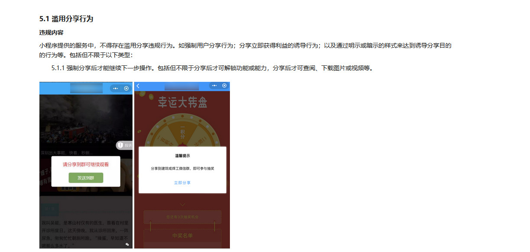The width and height of the screenshot is (530, 252).
Task: Click the circle close icon in right phone header
Action: tap(224, 86)
